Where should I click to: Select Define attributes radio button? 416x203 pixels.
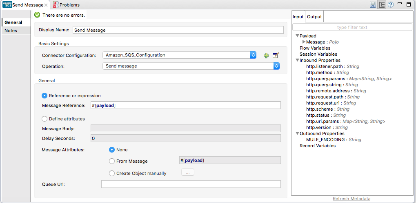click(x=44, y=119)
